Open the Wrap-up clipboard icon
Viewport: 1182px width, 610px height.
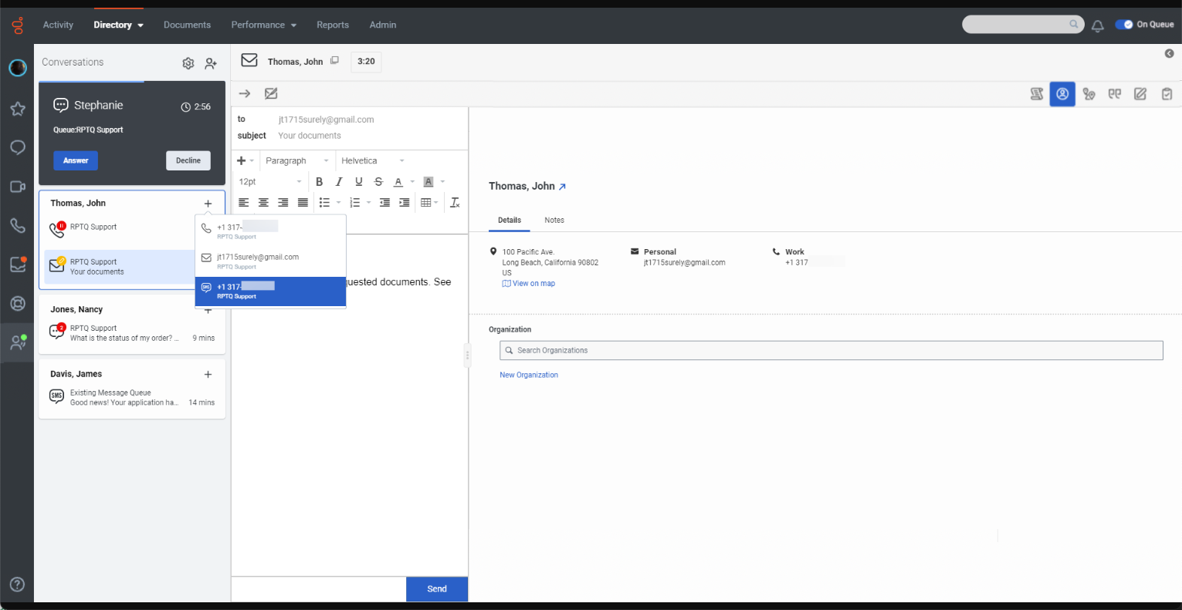pyautogui.click(x=1167, y=93)
